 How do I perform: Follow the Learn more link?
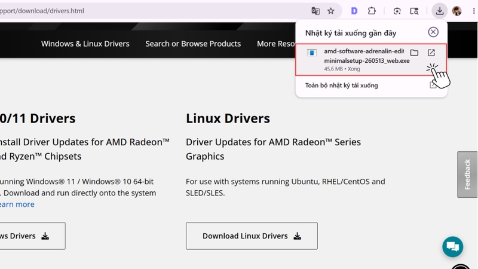17,204
